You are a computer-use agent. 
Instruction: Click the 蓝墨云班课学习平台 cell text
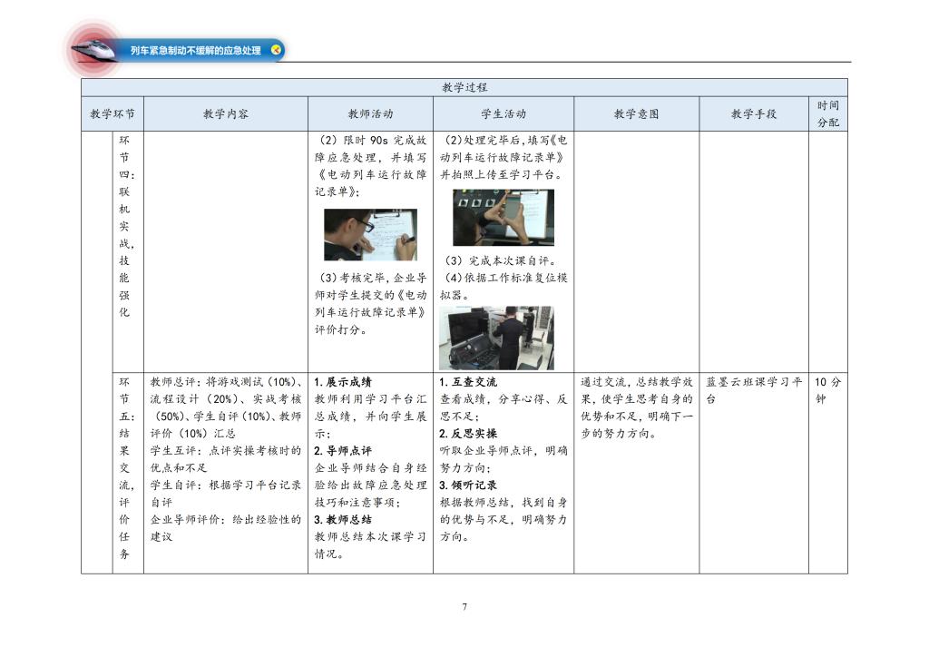point(753,390)
